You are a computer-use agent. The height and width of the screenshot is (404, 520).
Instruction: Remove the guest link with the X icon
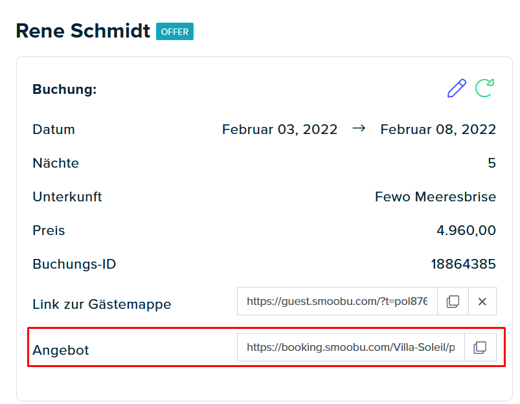pos(482,301)
